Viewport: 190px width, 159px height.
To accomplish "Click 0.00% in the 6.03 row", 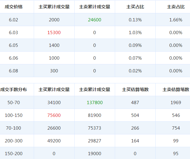I will (x=176, y=33).
